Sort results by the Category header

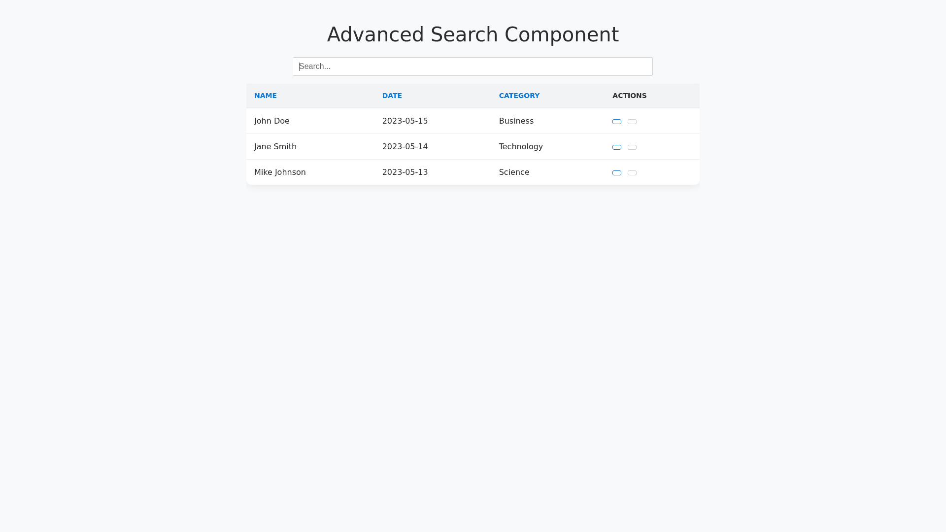point(519,96)
